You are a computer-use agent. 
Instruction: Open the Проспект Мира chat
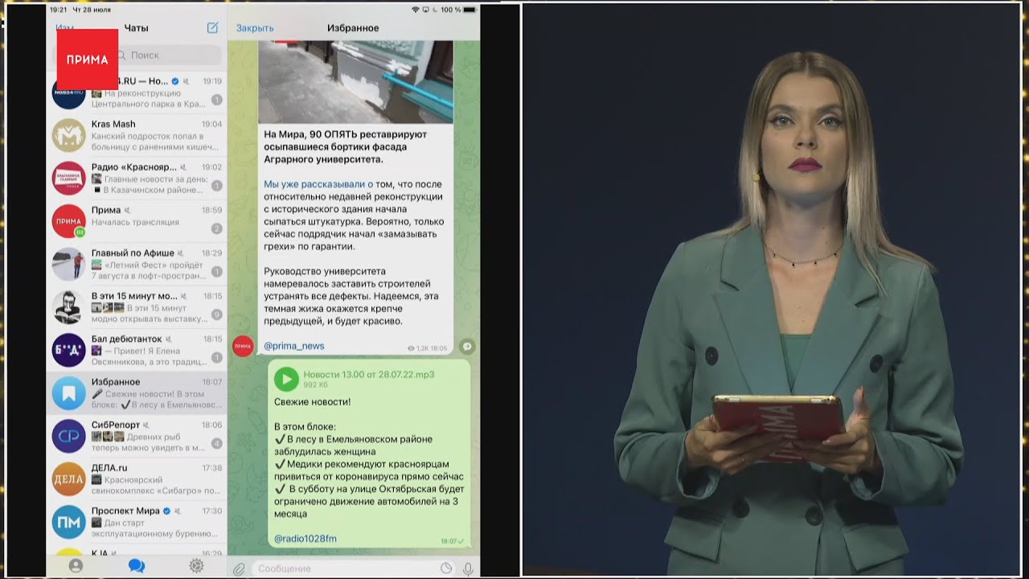click(137, 522)
